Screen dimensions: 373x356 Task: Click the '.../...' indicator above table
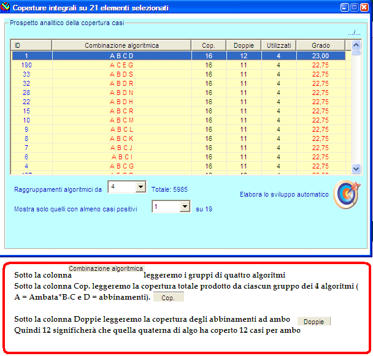point(354,33)
